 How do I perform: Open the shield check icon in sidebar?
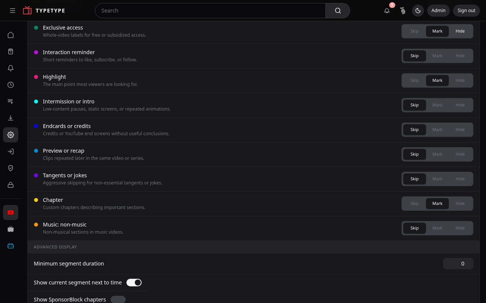tap(11, 168)
